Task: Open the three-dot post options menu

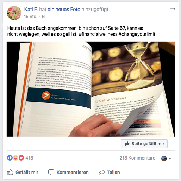Action: 173,9
